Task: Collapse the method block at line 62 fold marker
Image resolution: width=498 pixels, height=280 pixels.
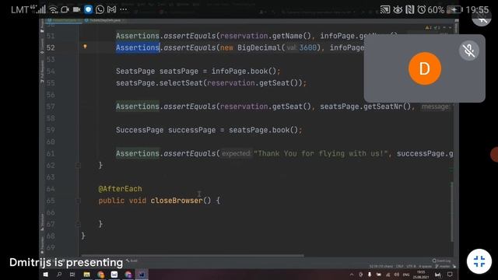Action: tap(78, 165)
